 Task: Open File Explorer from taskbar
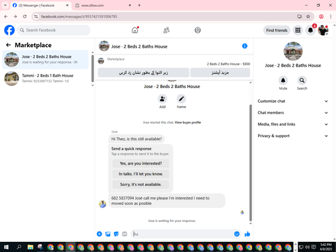point(30,247)
